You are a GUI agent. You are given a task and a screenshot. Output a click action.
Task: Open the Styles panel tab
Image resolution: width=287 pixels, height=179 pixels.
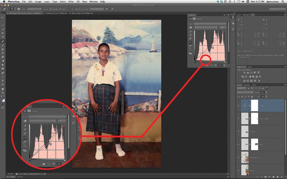(x=250, y=67)
